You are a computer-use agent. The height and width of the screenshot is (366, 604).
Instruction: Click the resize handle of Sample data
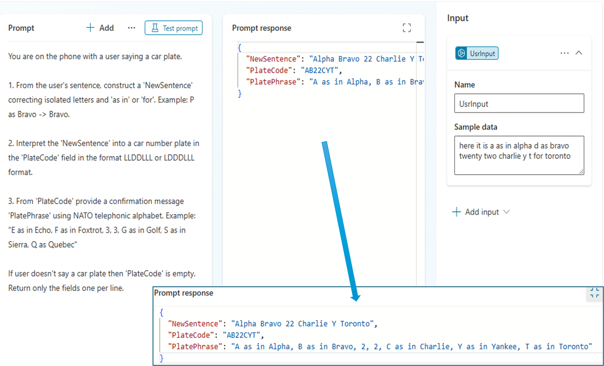pyautogui.click(x=581, y=172)
